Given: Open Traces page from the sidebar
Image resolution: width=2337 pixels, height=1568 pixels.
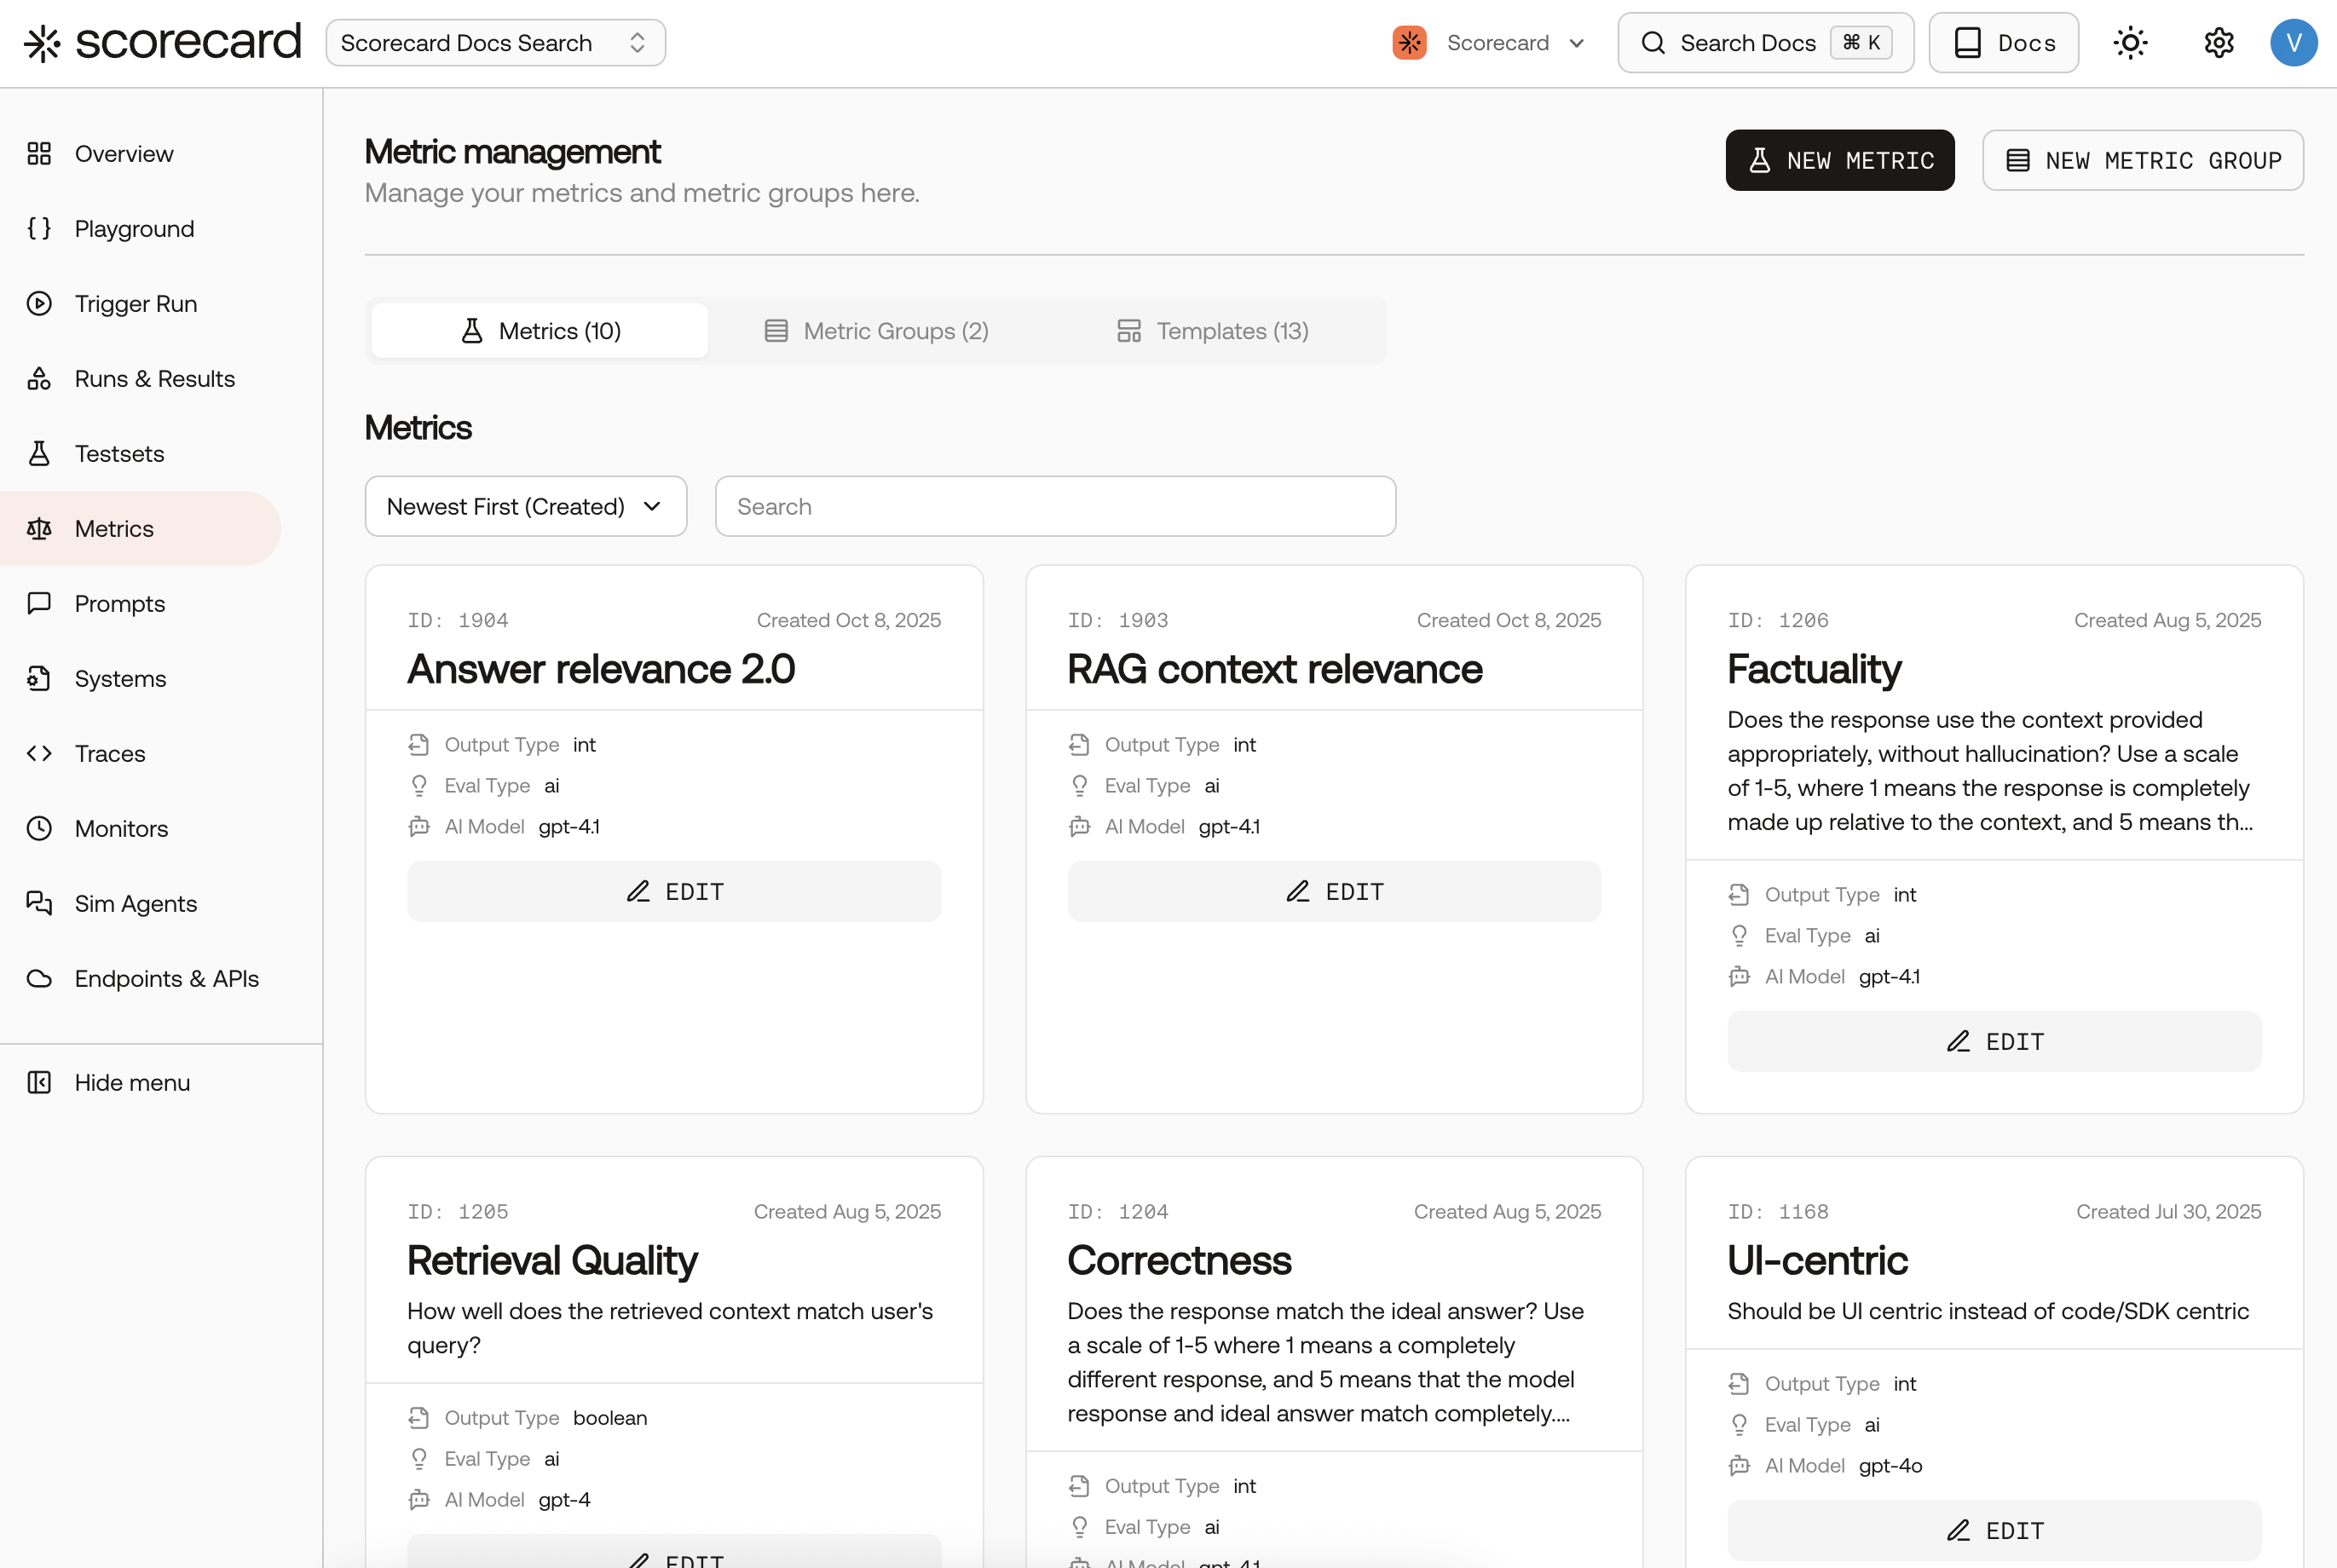Looking at the screenshot, I should point(110,753).
